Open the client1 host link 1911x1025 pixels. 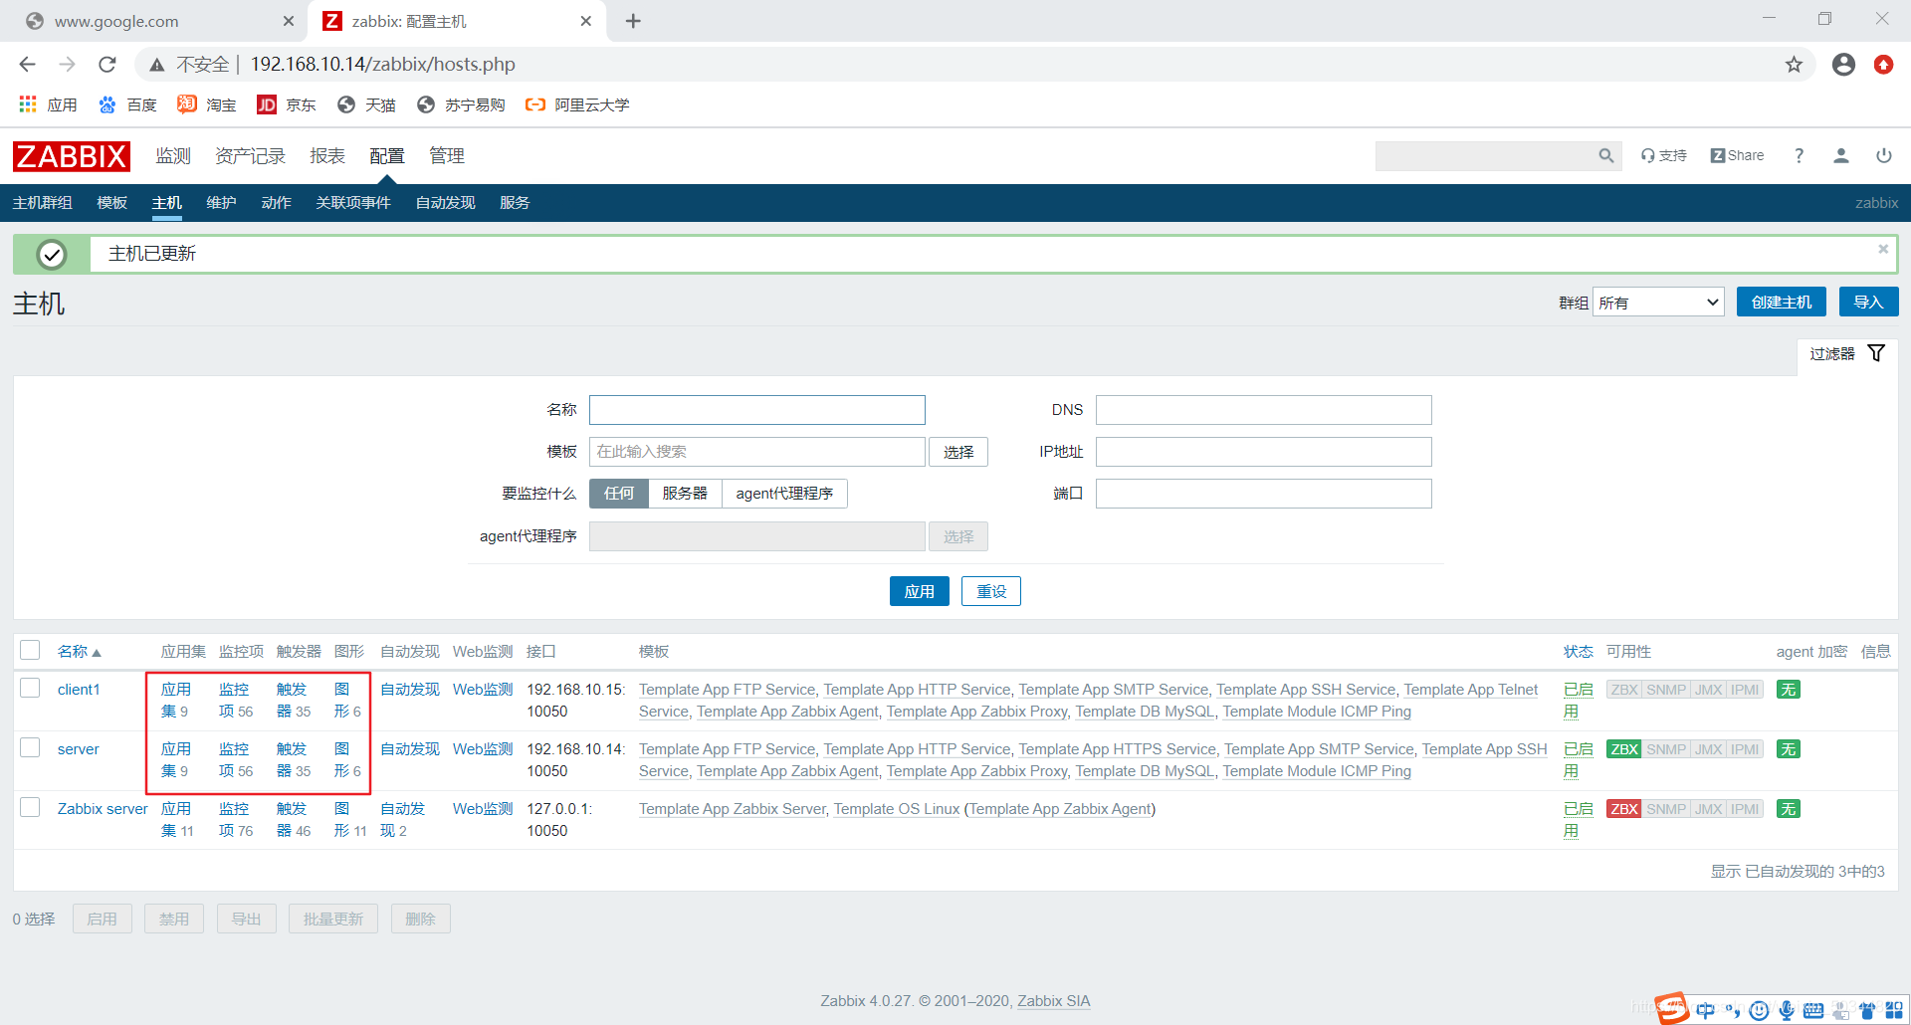(x=79, y=690)
